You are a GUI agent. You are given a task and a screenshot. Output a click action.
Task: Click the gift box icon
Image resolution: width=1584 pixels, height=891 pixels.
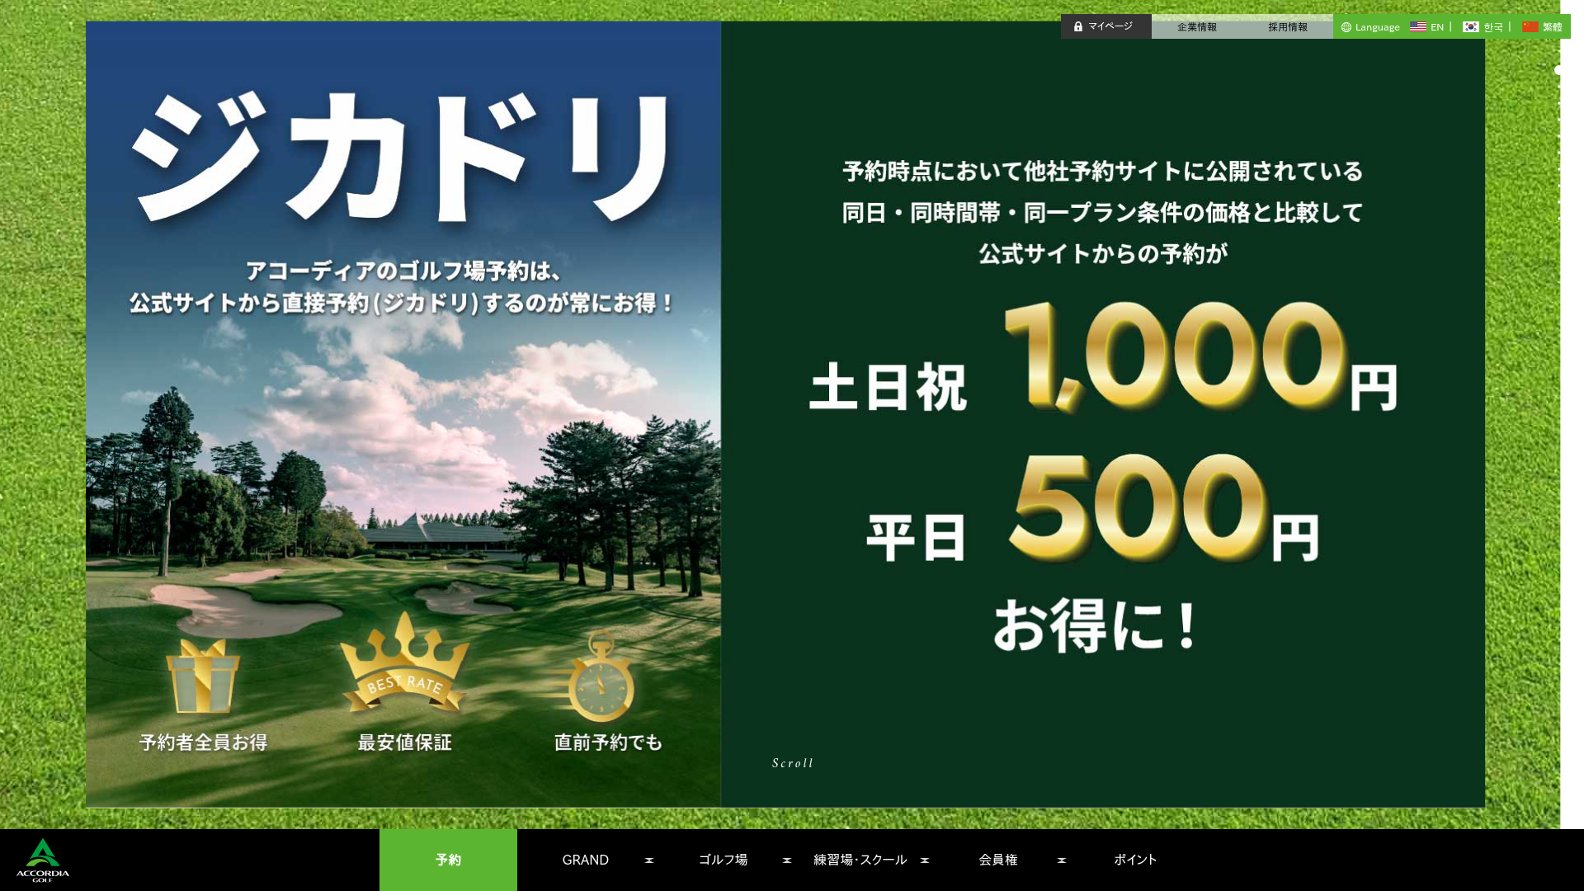point(203,675)
